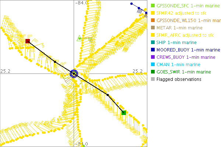221x147 pixels.
Task: Click the green dot near the -81.0 label
Action: coord(84,146)
